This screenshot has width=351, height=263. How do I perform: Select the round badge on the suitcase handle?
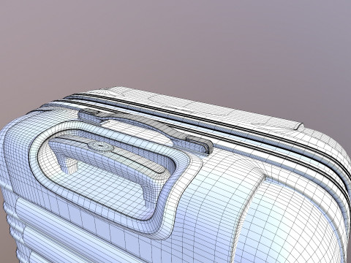click(100, 147)
